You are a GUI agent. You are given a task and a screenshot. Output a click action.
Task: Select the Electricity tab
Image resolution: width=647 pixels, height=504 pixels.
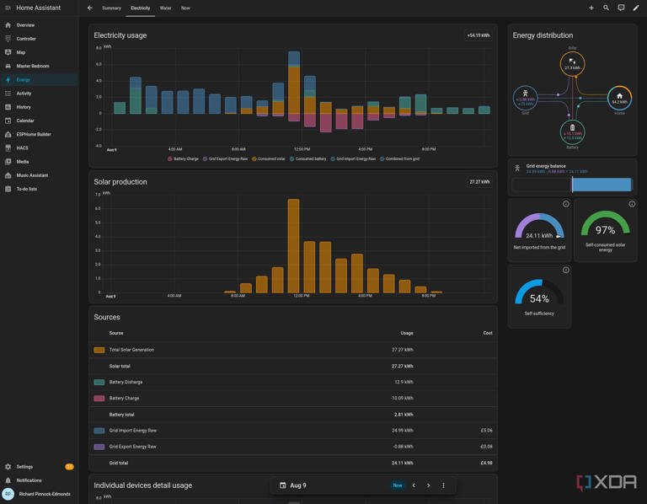coord(141,8)
